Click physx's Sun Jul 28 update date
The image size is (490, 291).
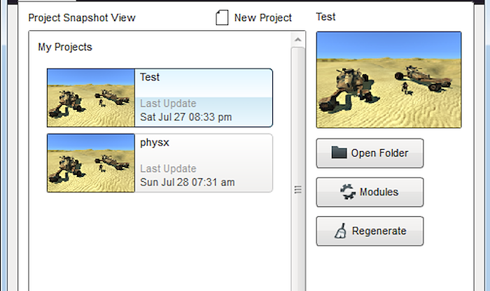pos(187,182)
